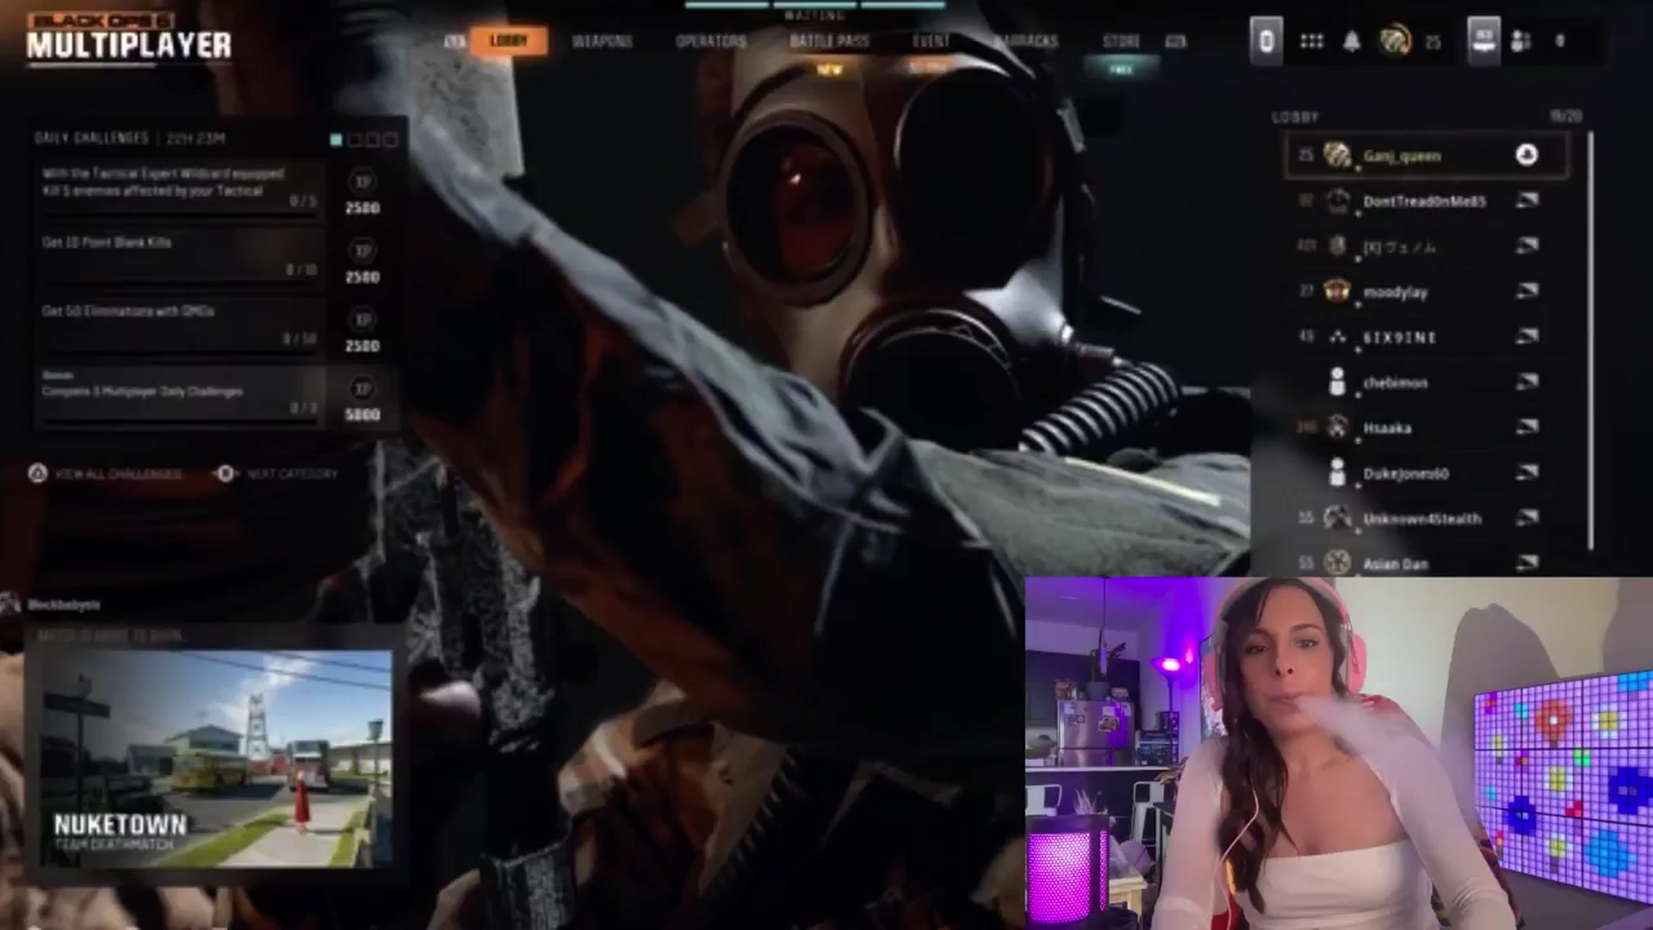
Task: Click the lobby list scrollbar
Action: (1590, 340)
